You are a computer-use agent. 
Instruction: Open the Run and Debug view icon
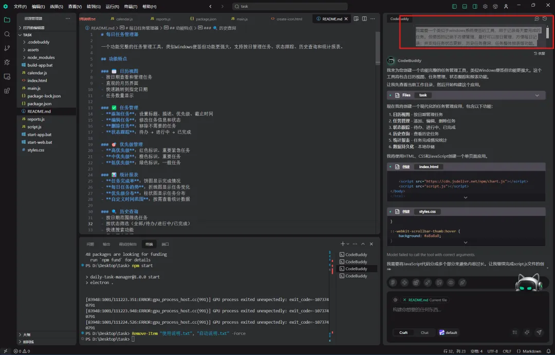[x=7, y=62]
